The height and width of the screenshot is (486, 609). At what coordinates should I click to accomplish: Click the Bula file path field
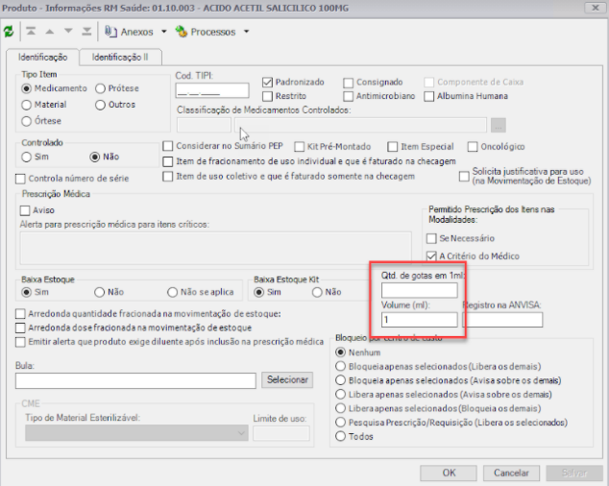point(135,380)
